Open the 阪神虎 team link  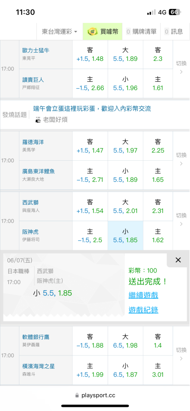click(x=30, y=232)
